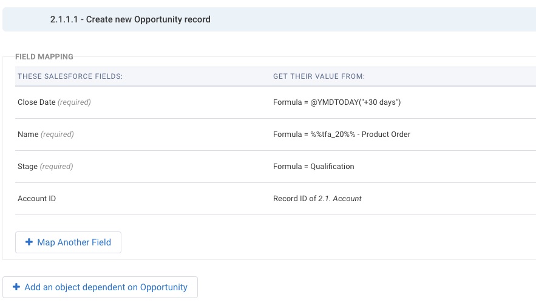Open Record ID of 2.1. Account value
Screen dimensions: 536x306
pos(317,199)
